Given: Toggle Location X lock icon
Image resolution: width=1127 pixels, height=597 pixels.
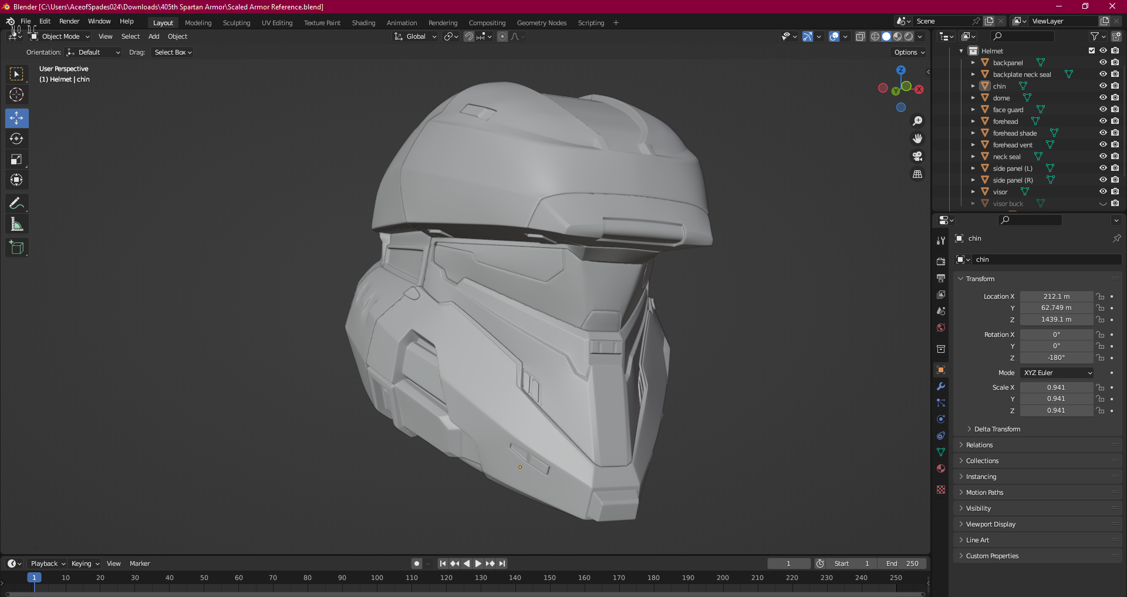Looking at the screenshot, I should click(1100, 296).
